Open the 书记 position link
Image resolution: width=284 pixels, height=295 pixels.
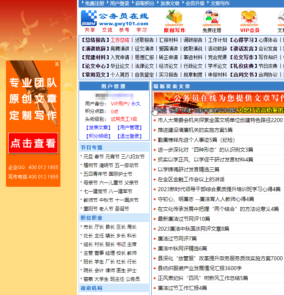click(121, 244)
